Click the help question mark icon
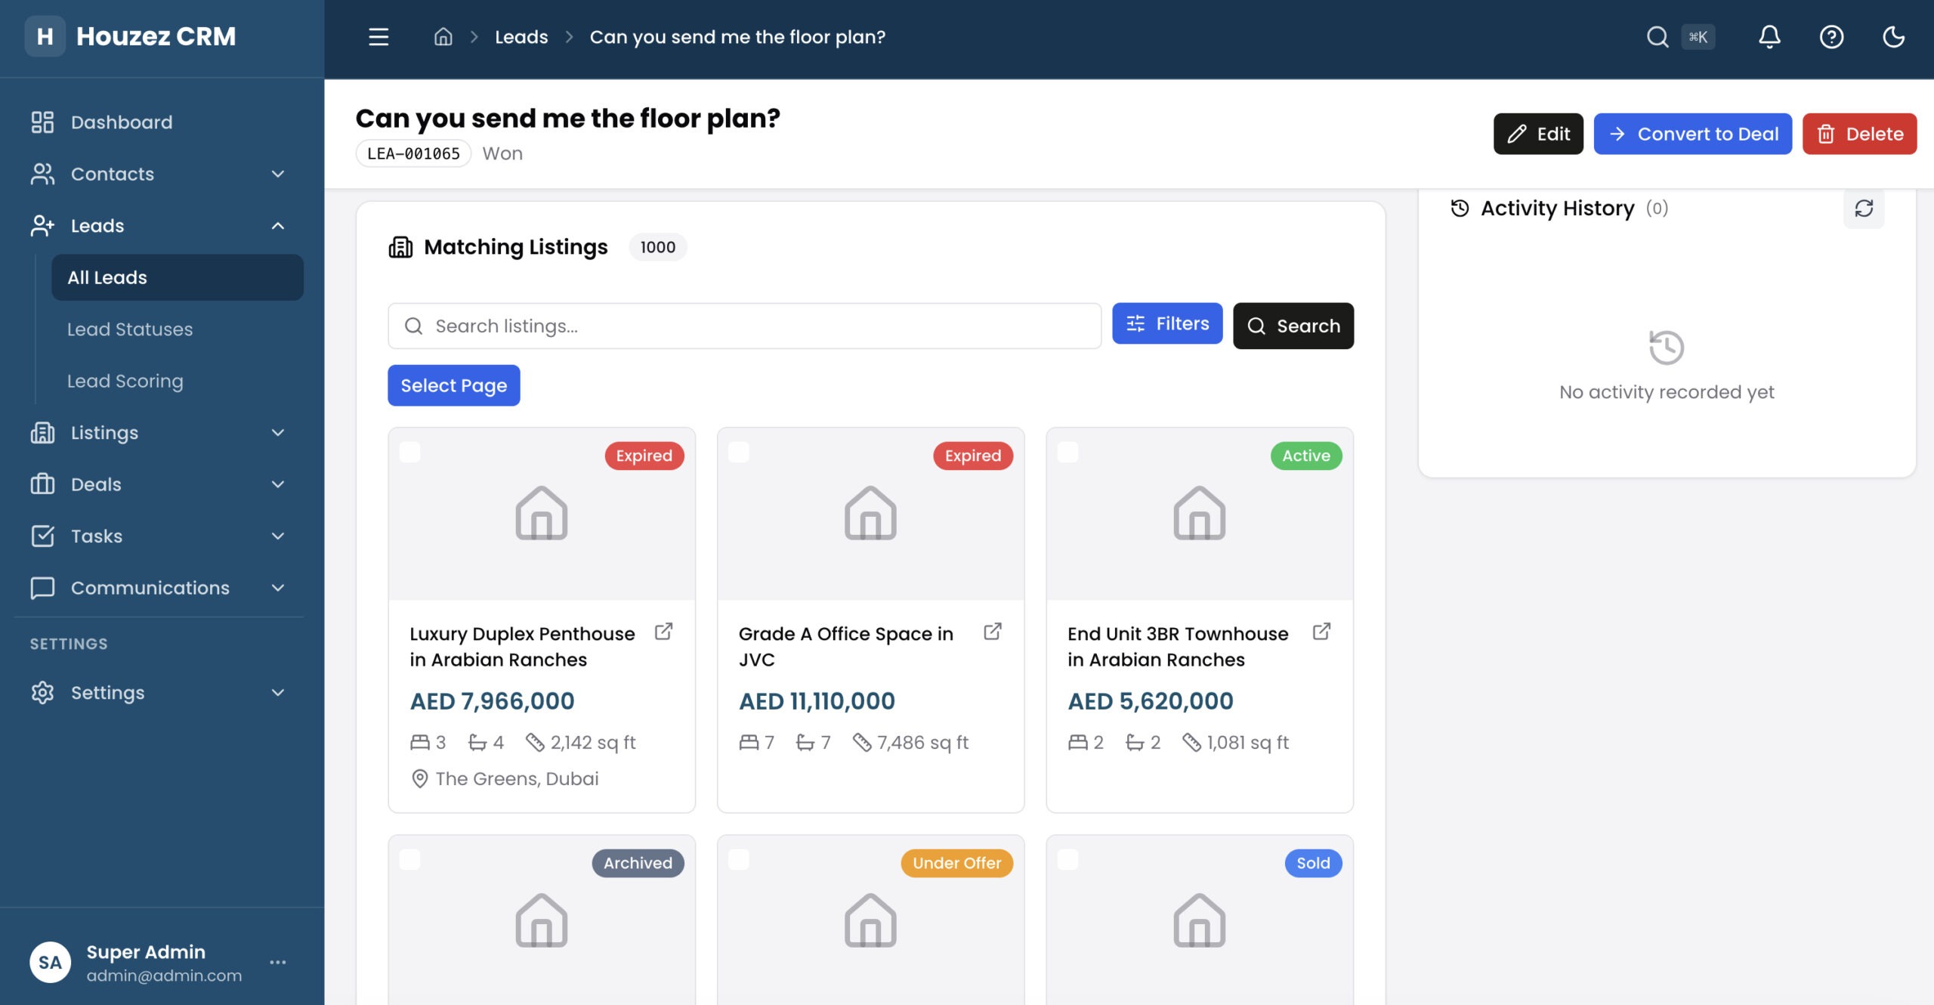The image size is (1934, 1005). (x=1832, y=36)
